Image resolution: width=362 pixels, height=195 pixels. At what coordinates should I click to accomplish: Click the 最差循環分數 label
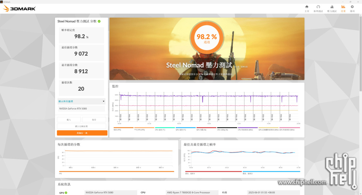[69, 65]
